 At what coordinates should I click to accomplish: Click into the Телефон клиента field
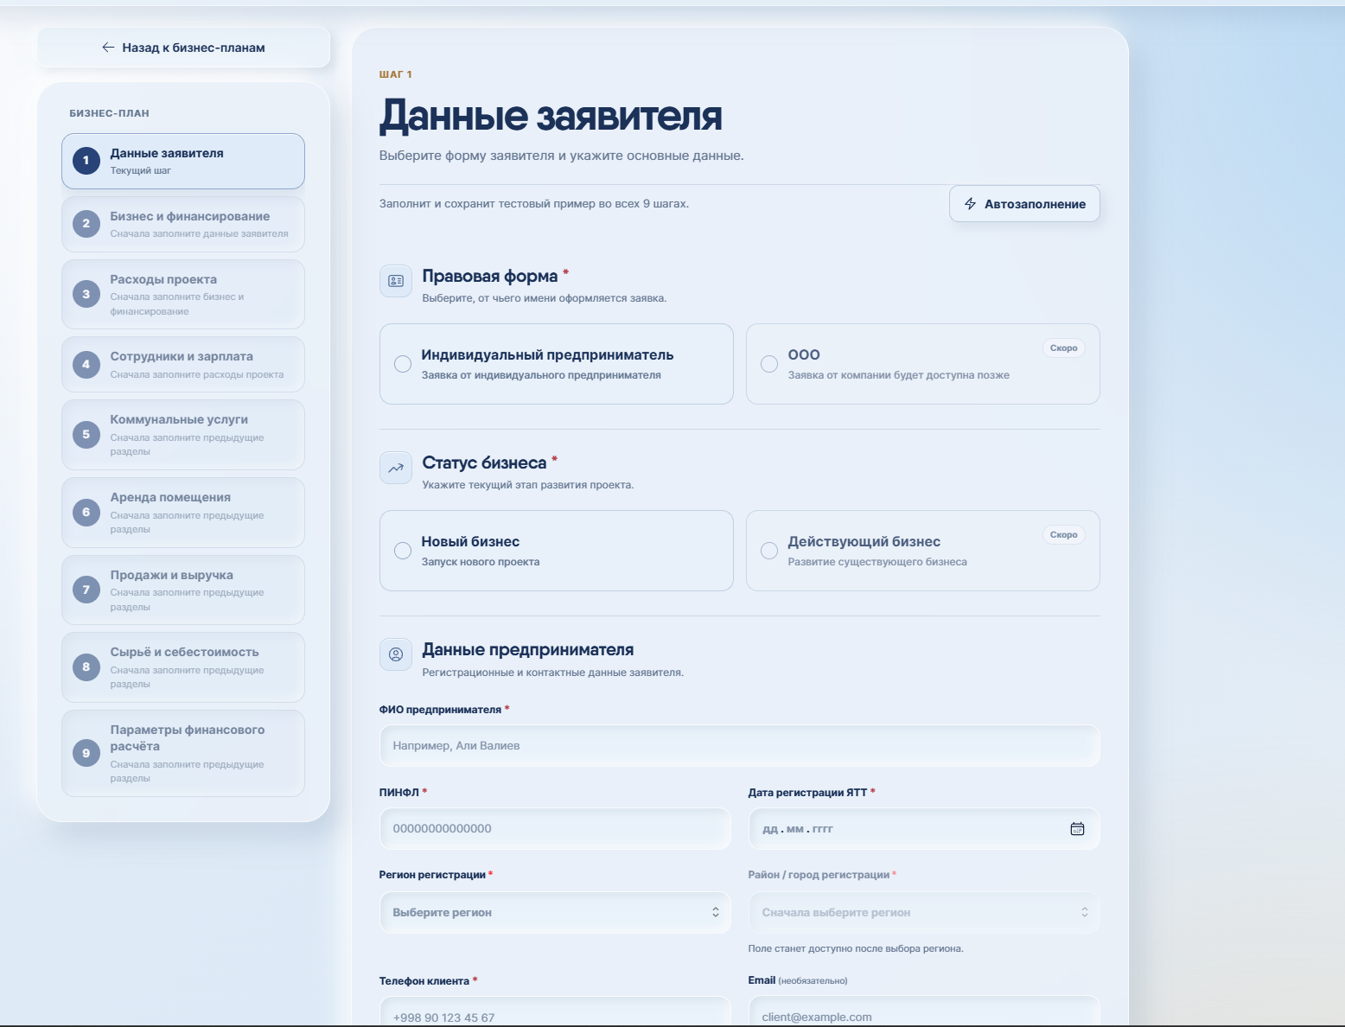click(x=555, y=1011)
